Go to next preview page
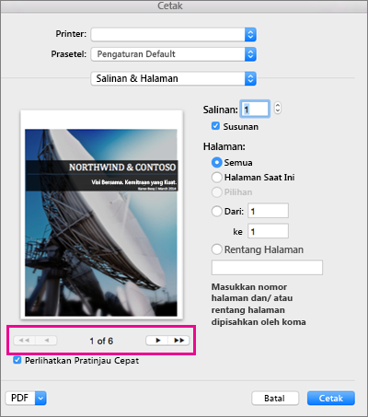368x417 pixels. pyautogui.click(x=157, y=341)
